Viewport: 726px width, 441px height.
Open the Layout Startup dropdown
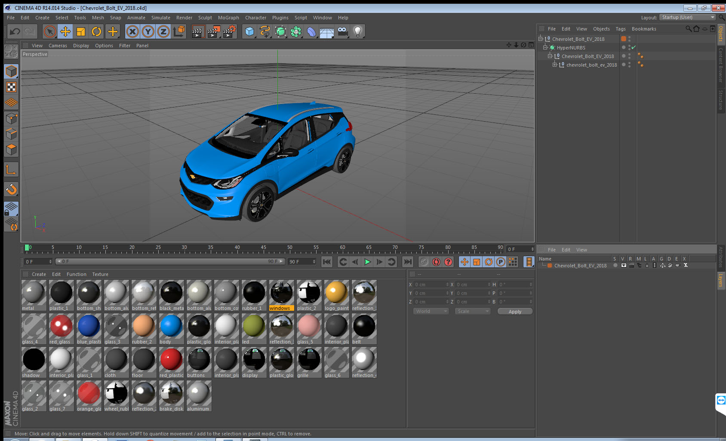pyautogui.click(x=688, y=17)
